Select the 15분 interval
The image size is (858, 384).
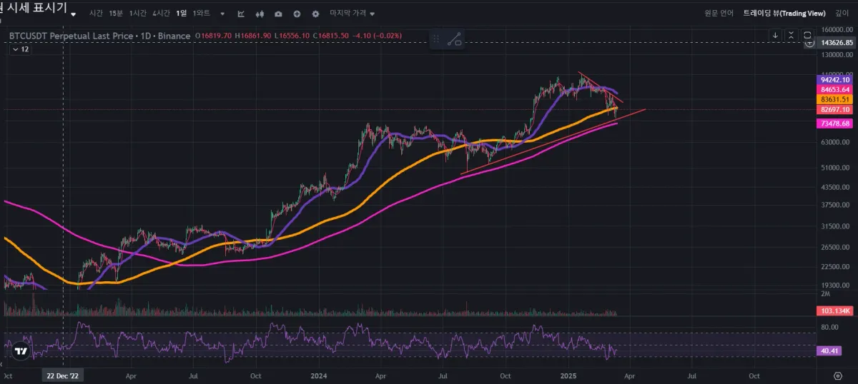coord(116,14)
